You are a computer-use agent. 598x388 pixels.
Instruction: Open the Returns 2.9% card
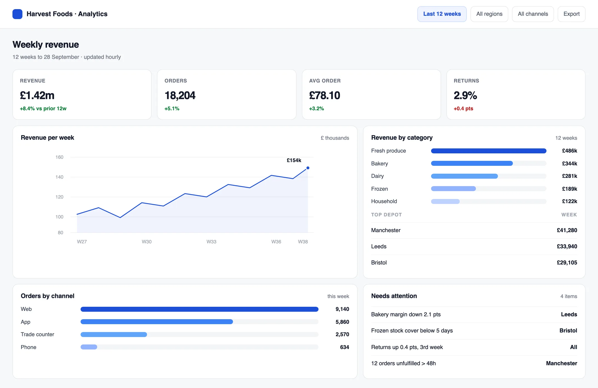click(x=516, y=95)
